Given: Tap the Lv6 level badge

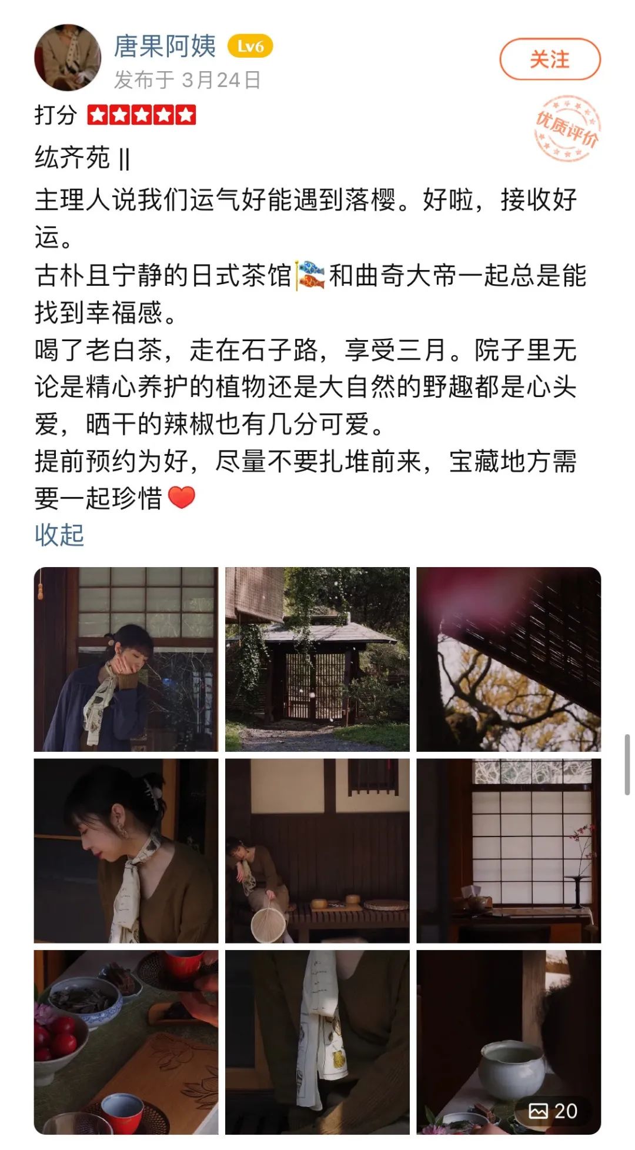Looking at the screenshot, I should (250, 46).
